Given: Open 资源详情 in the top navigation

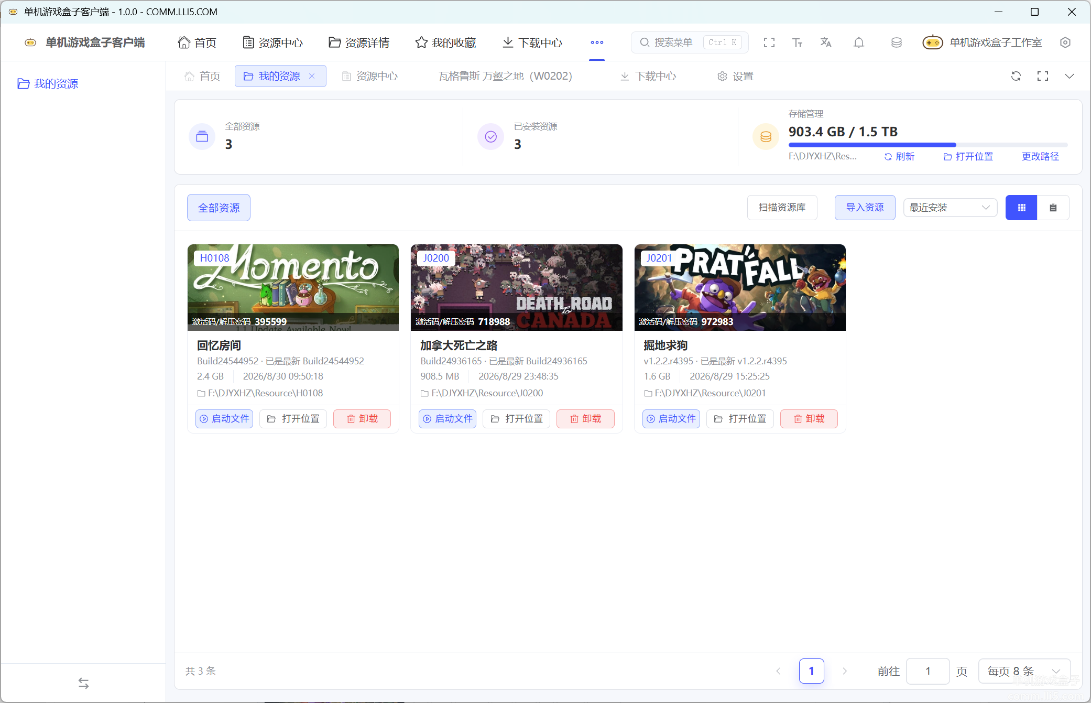Looking at the screenshot, I should [359, 42].
